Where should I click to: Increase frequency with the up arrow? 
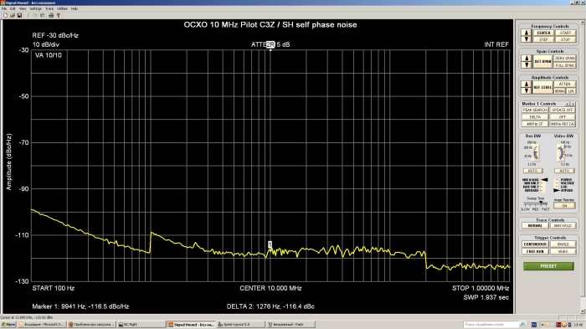(527, 33)
